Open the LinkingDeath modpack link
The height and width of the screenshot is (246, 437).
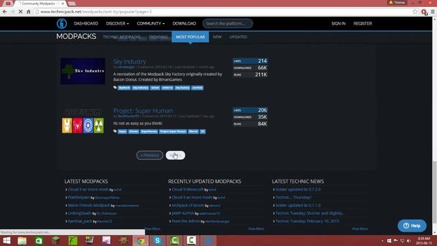coord(80,213)
